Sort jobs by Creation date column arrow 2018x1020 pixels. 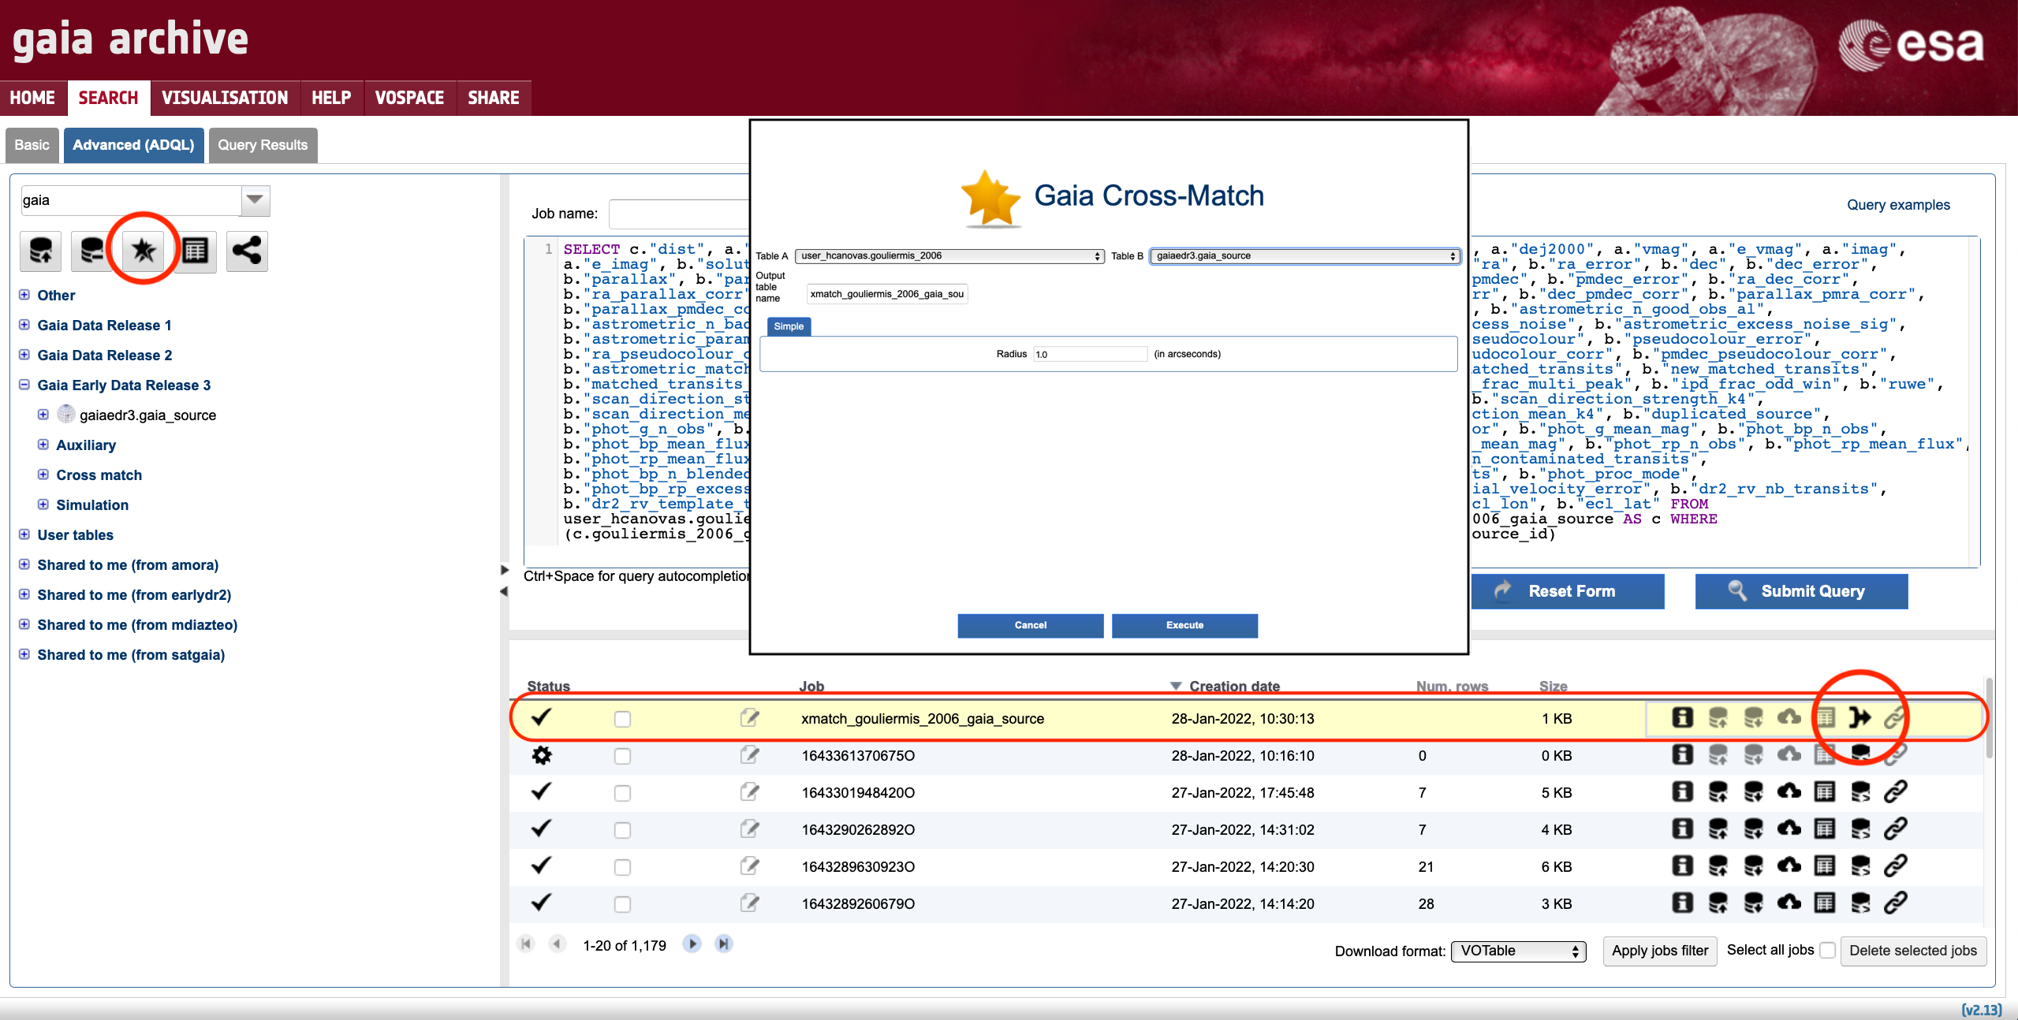(1176, 686)
